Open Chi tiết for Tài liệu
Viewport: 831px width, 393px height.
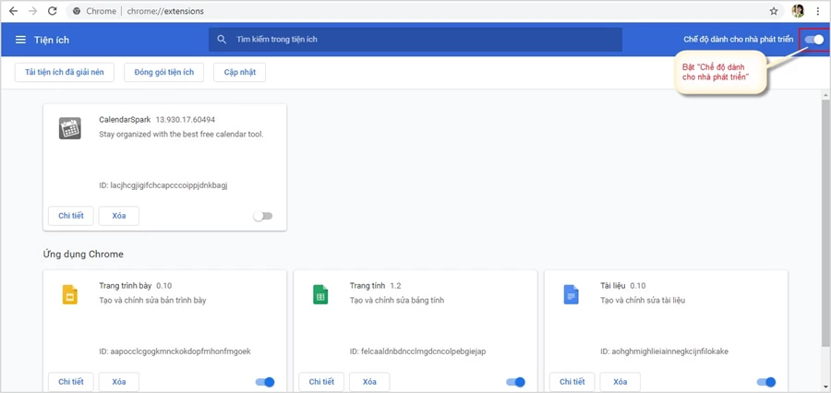coord(572,382)
